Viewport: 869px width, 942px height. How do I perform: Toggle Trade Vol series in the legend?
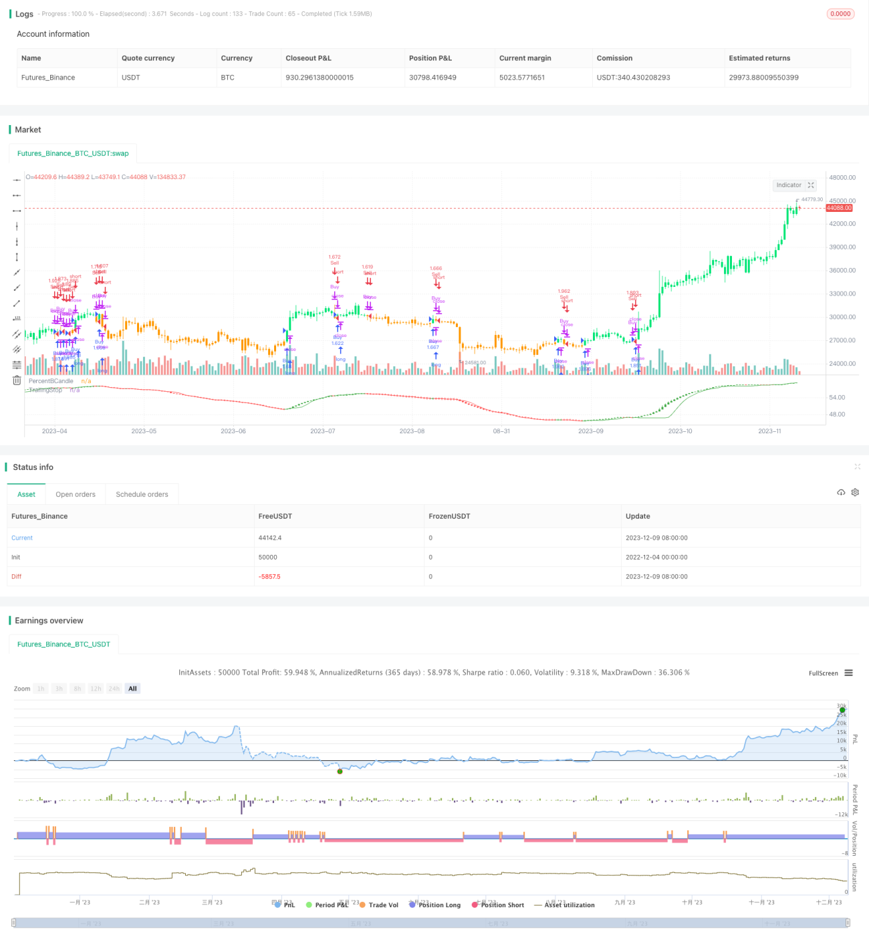pos(378,905)
